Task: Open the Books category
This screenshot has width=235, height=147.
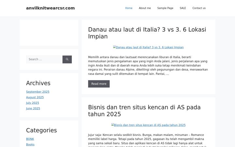Action: point(30,145)
